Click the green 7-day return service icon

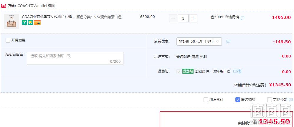pyautogui.click(x=24, y=22)
